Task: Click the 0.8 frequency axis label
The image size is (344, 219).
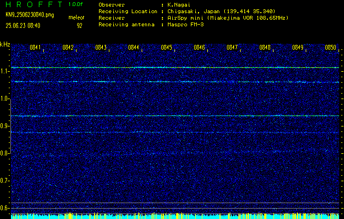Action: point(4,153)
